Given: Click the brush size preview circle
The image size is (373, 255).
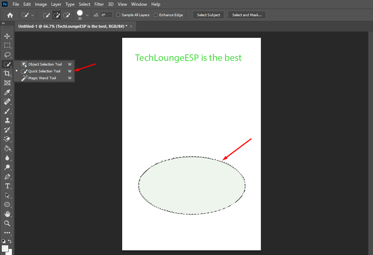Looking at the screenshot, I should pyautogui.click(x=80, y=13).
